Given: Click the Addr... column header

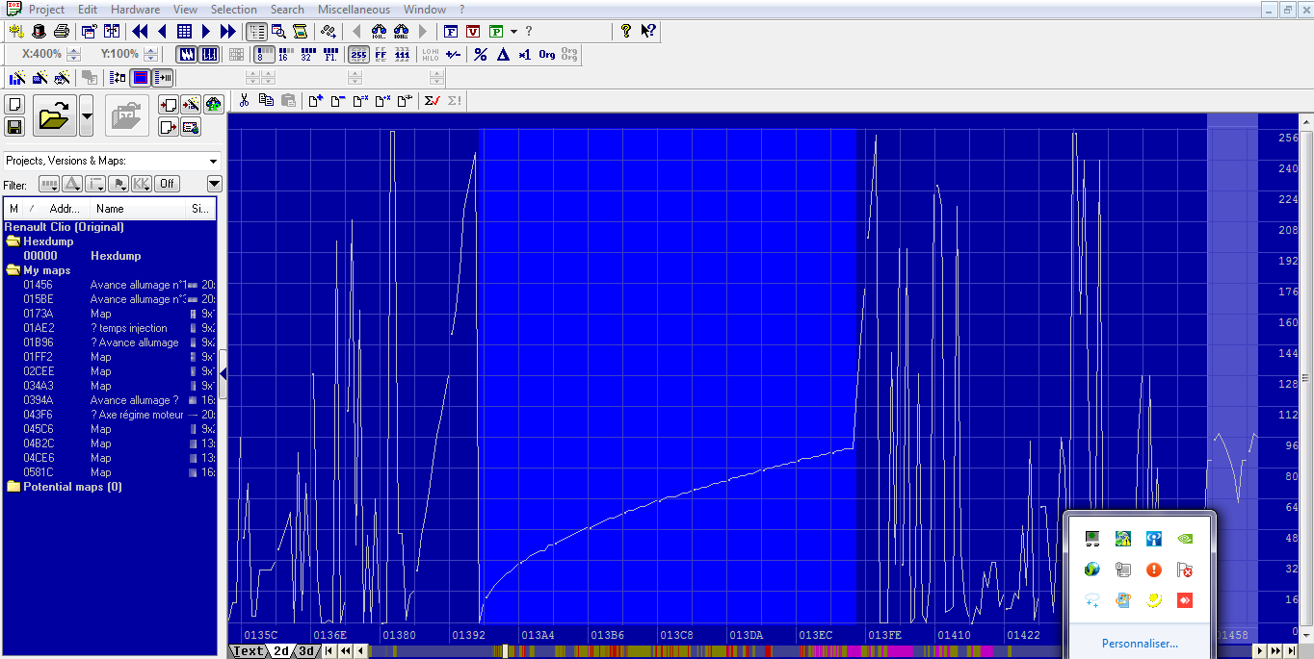Looking at the screenshot, I should click(66, 209).
